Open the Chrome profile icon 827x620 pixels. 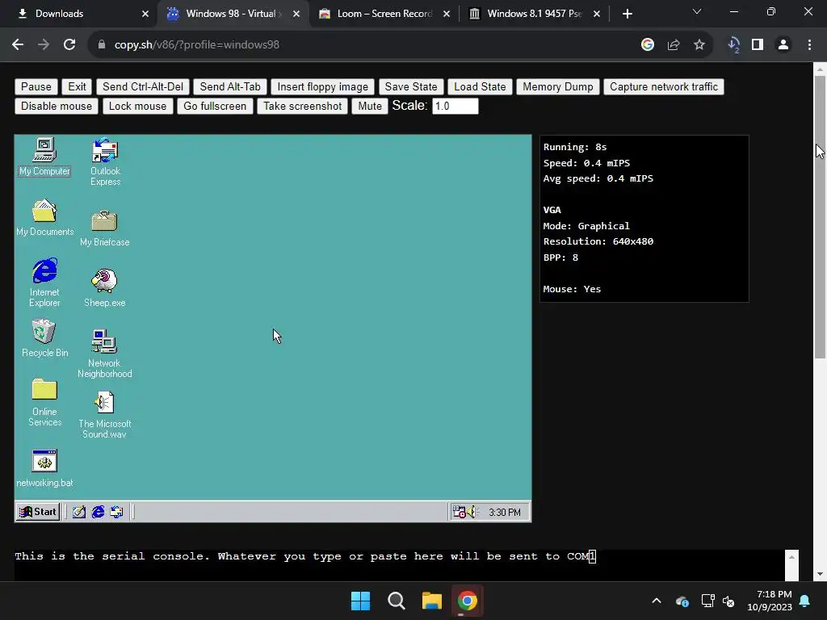click(783, 45)
